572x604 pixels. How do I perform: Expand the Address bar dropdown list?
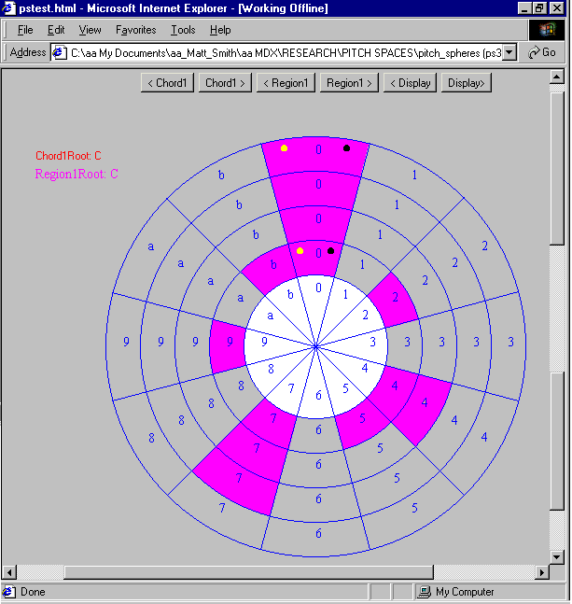(x=509, y=52)
